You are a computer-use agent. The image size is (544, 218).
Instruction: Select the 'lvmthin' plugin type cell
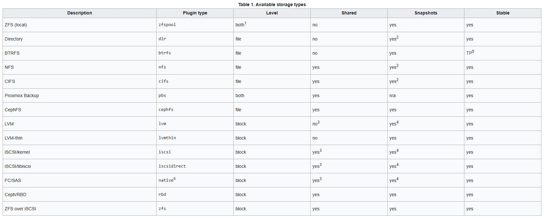195,138
